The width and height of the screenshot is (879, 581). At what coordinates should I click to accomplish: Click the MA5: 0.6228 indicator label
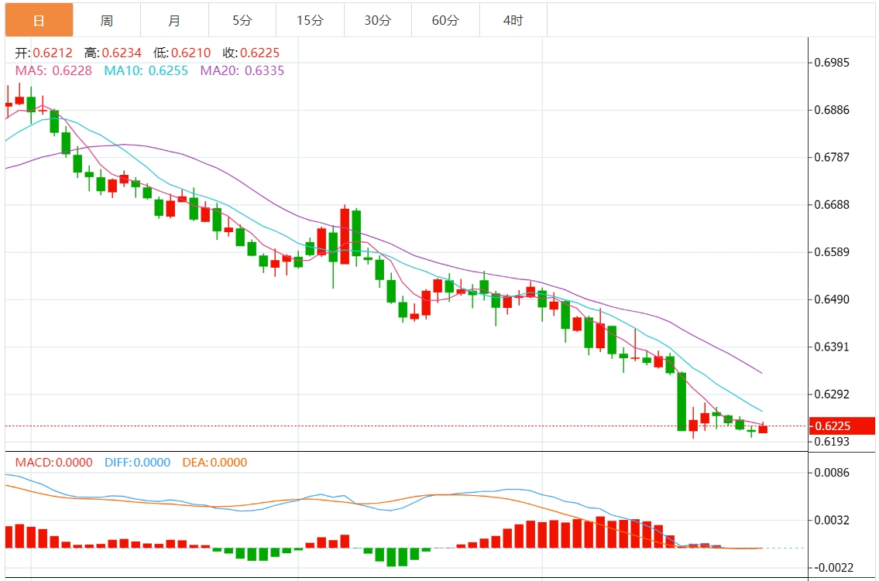(53, 70)
